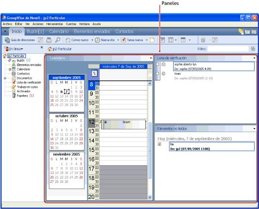Select the sophie abierto lun message

(x=214, y=67)
